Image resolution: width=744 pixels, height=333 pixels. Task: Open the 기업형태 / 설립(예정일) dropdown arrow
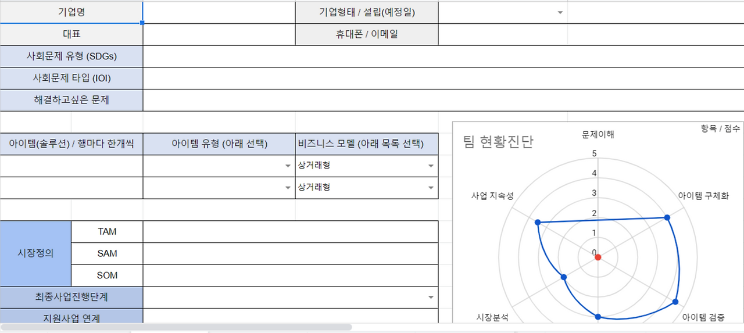pos(560,13)
